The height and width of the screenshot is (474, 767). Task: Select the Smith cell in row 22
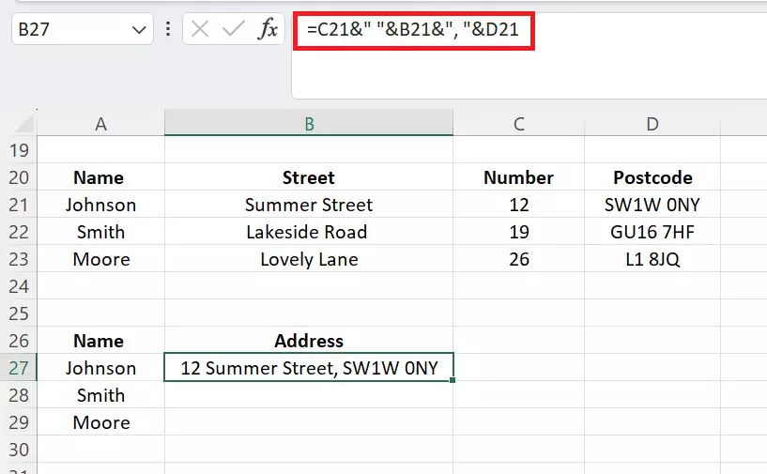(x=100, y=232)
